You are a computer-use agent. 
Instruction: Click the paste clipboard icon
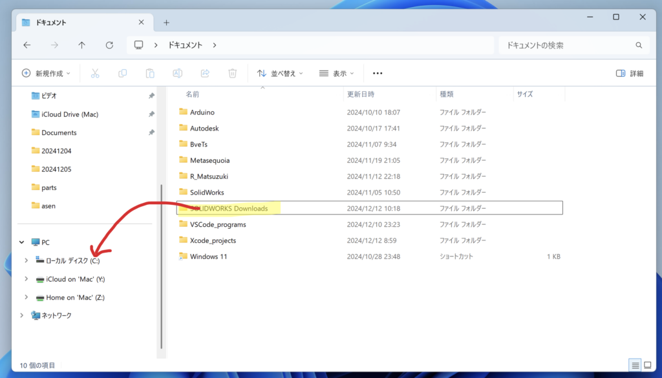coord(150,74)
